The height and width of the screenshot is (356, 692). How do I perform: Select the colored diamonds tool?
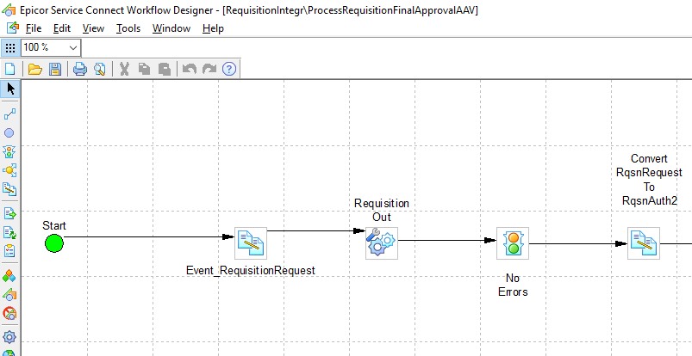tap(9, 276)
